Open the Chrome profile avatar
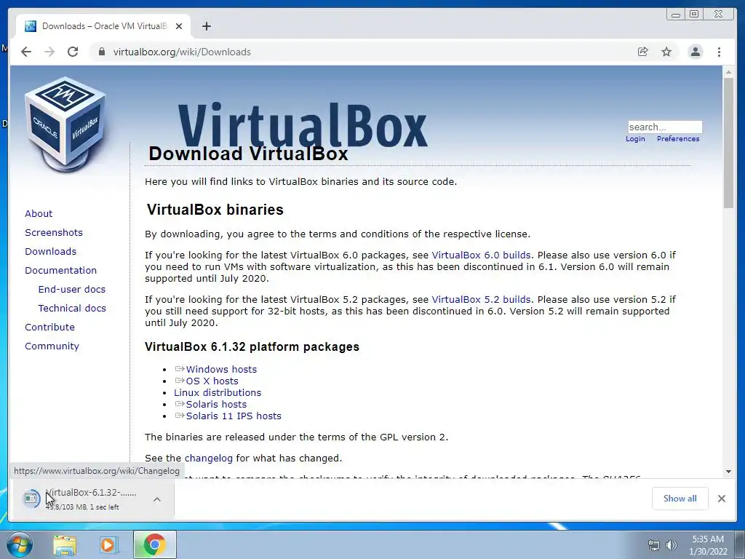Viewport: 745px width, 559px height. (x=695, y=52)
